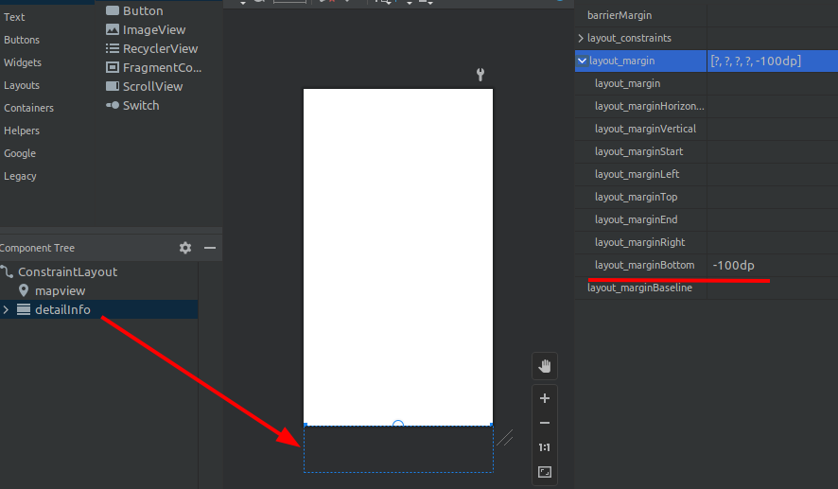Select ImageView from the palette
Viewport: 838px width, 489px height.
[153, 29]
